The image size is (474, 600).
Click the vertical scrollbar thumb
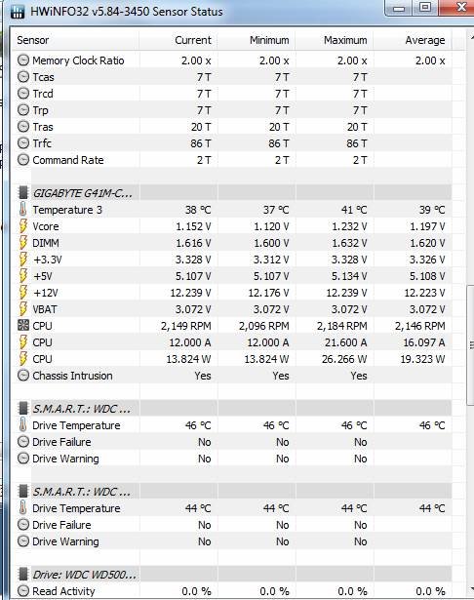point(470,344)
